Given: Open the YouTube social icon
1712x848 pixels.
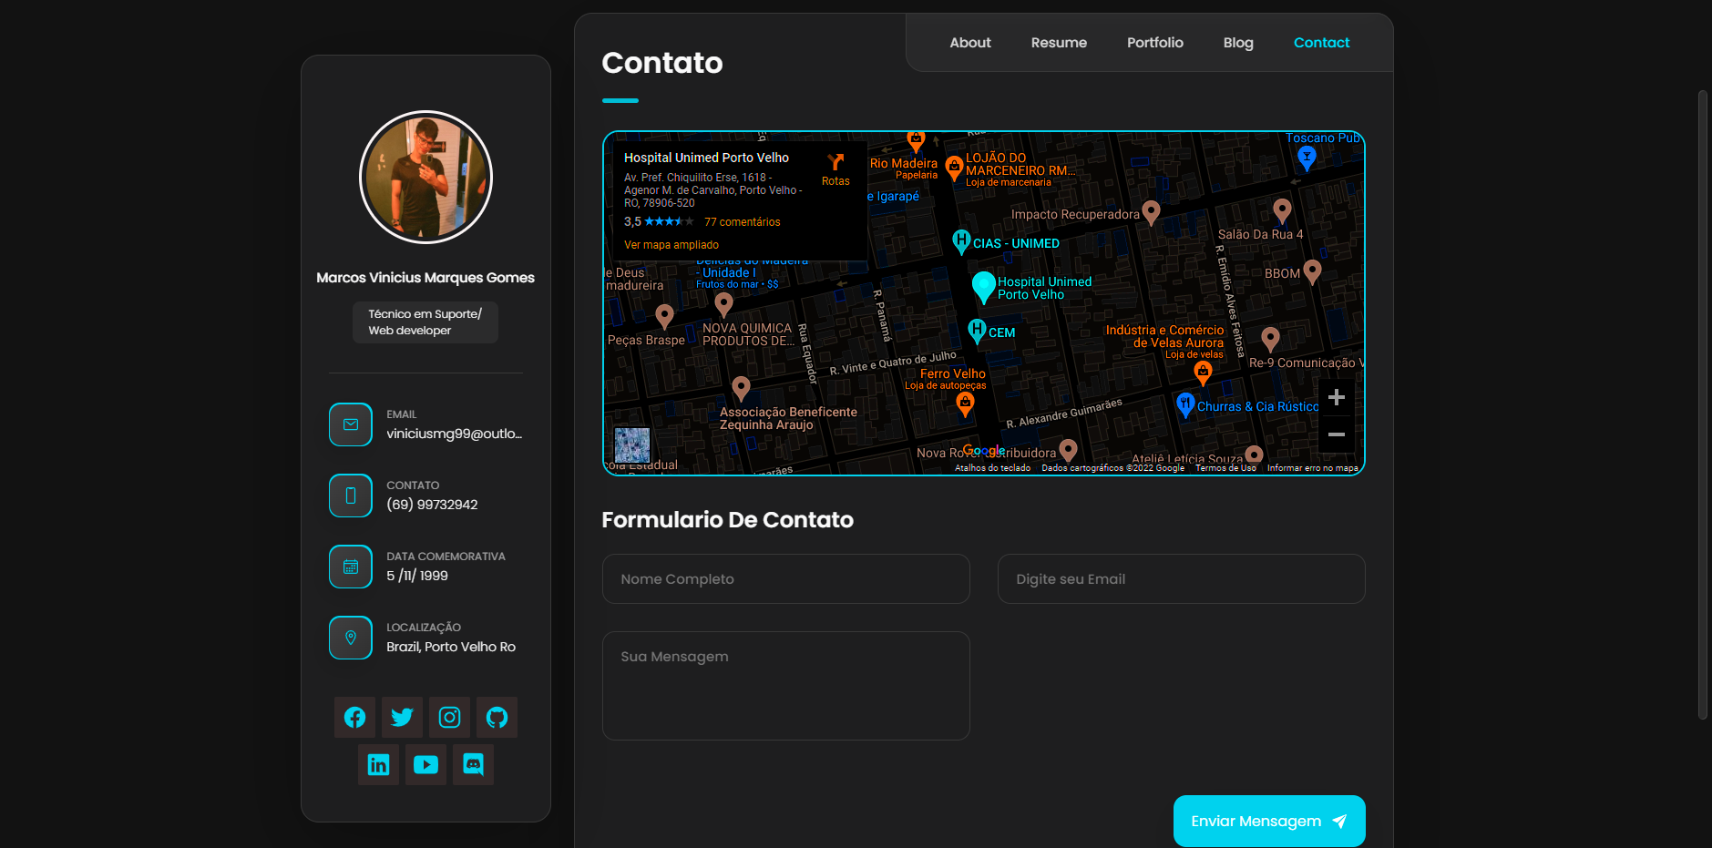Looking at the screenshot, I should [x=425, y=765].
